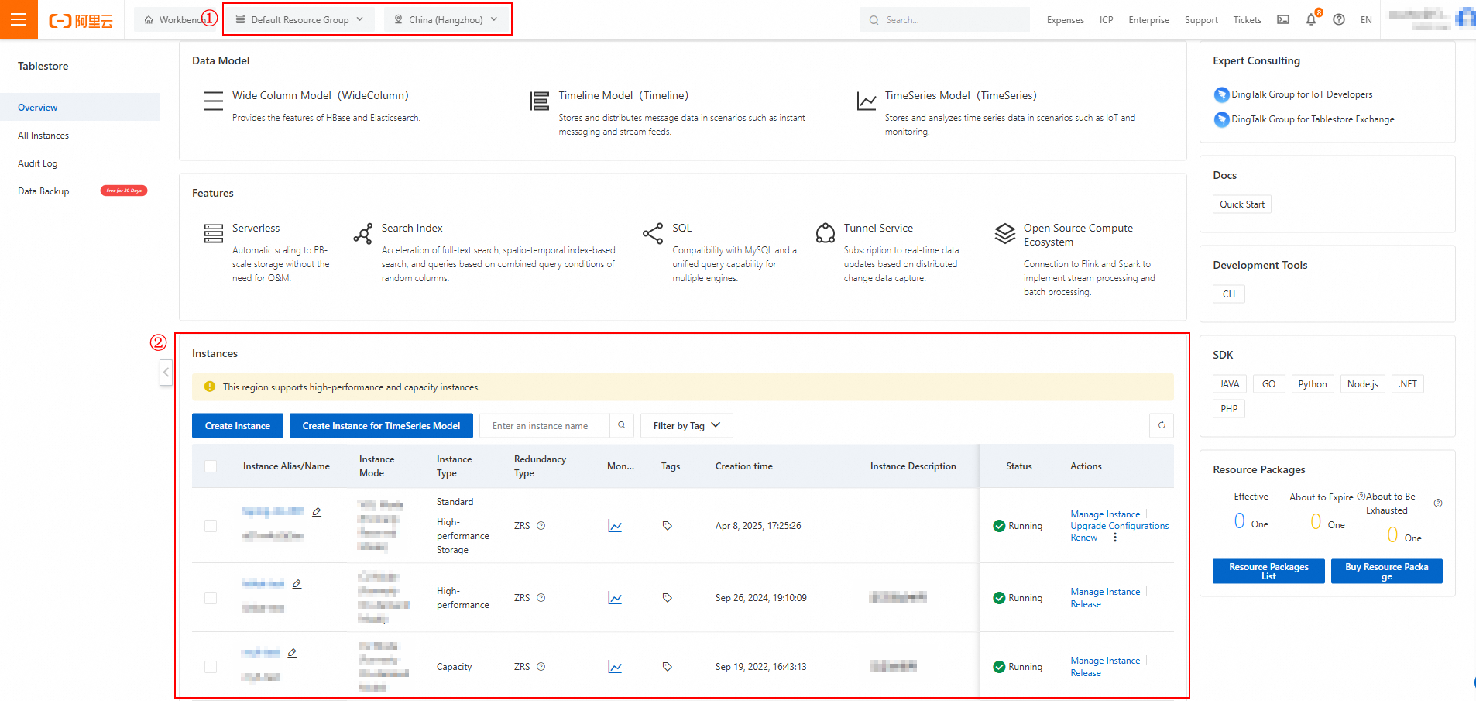Toggle the select-all instances checkbox
The width and height of the screenshot is (1476, 701).
(211, 466)
